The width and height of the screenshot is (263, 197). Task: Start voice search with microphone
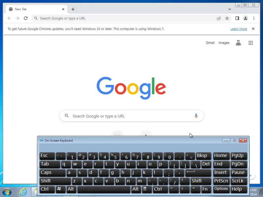pos(196,116)
